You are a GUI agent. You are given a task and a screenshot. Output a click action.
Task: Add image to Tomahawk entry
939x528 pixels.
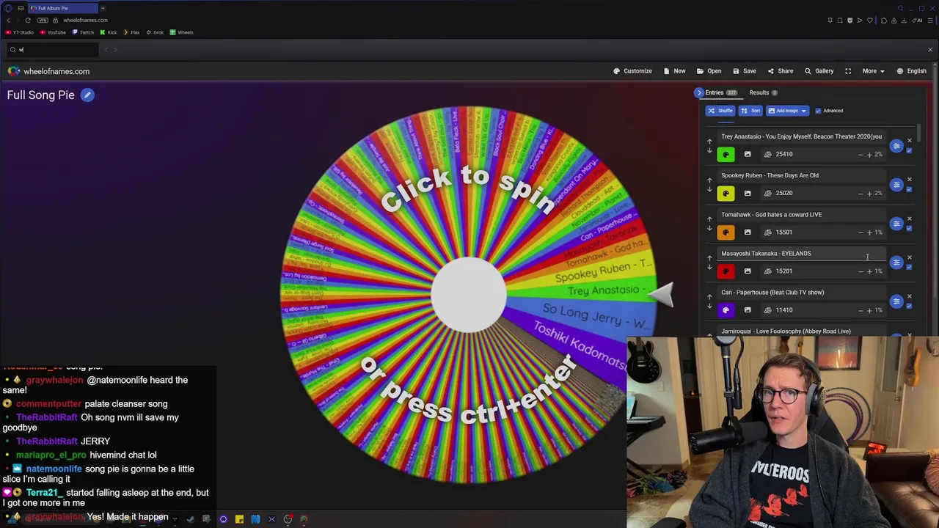pos(748,232)
